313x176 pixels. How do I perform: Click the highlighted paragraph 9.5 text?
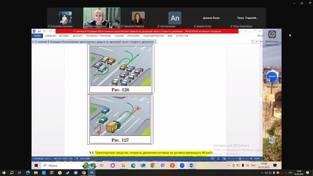point(154,153)
